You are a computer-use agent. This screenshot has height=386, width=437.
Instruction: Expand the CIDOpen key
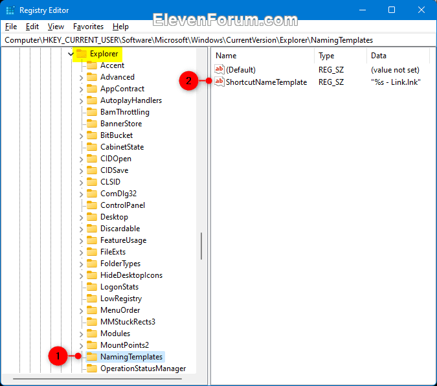coord(81,159)
